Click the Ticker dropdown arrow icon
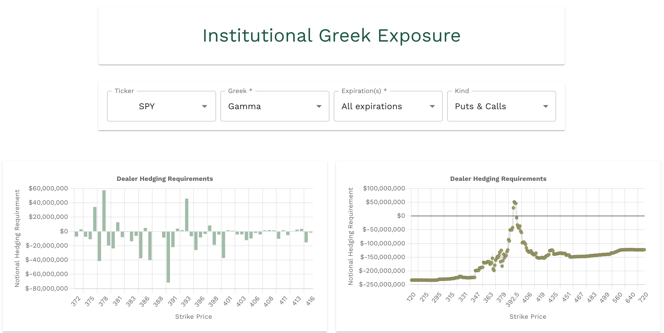The height and width of the screenshot is (333, 664). tap(204, 106)
